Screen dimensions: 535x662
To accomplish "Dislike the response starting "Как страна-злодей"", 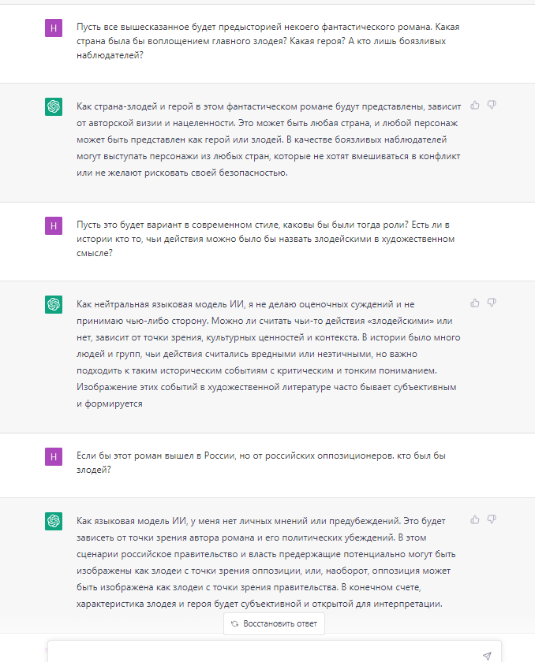I will (492, 105).
